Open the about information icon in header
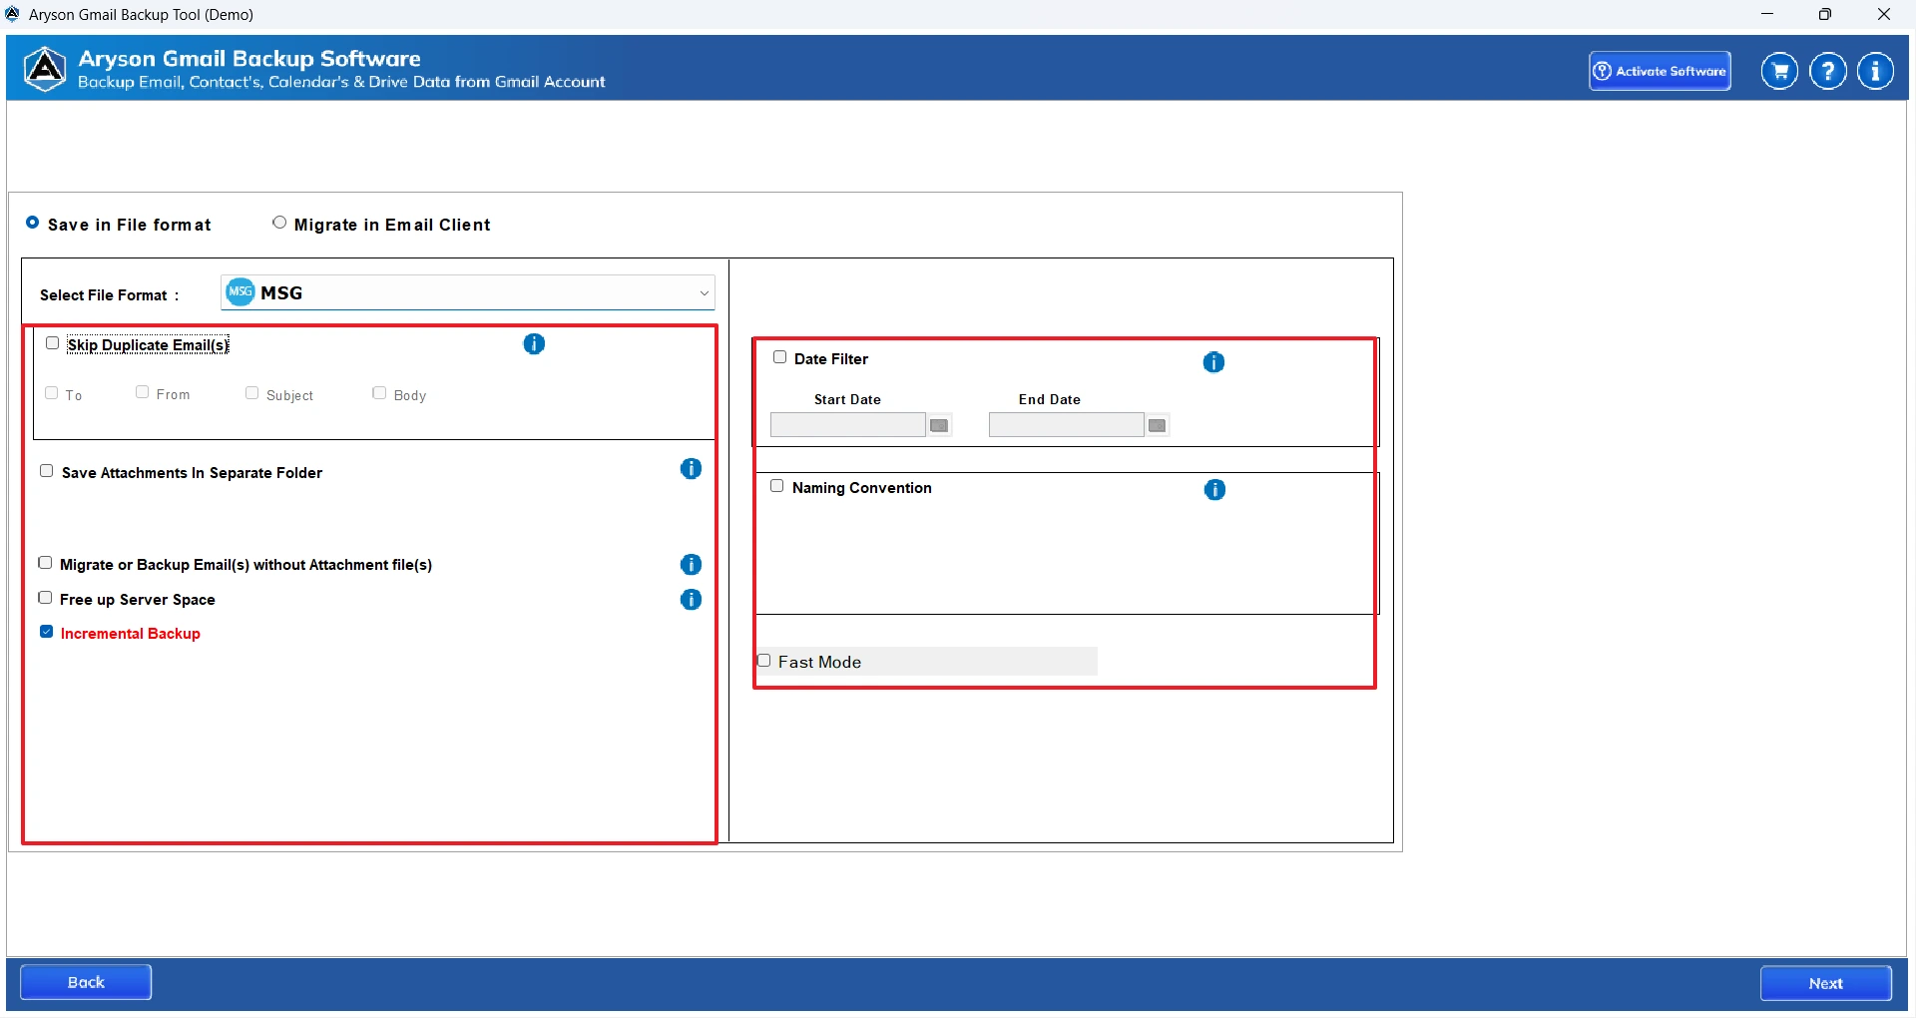This screenshot has width=1916, height=1018. pos(1876,71)
